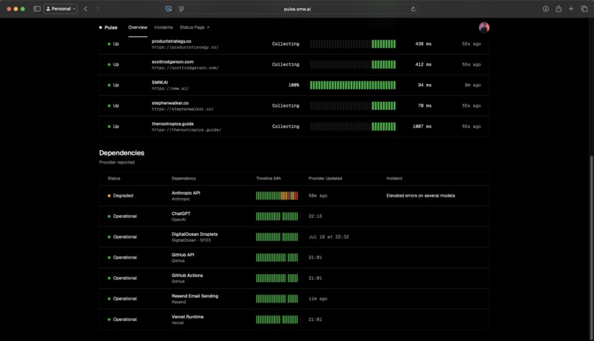The image size is (594, 341).
Task: Click the productstrategy.co uptime bars
Action: click(353, 44)
